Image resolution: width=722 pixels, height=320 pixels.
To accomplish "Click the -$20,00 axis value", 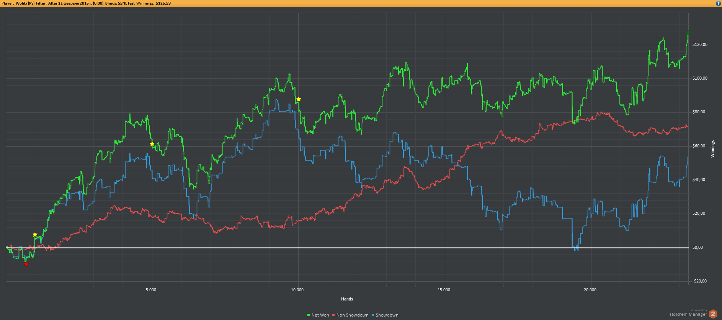I will [x=699, y=281].
